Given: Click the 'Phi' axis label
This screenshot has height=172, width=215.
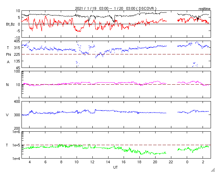Looking at the screenshot, I should click(x=8, y=54).
